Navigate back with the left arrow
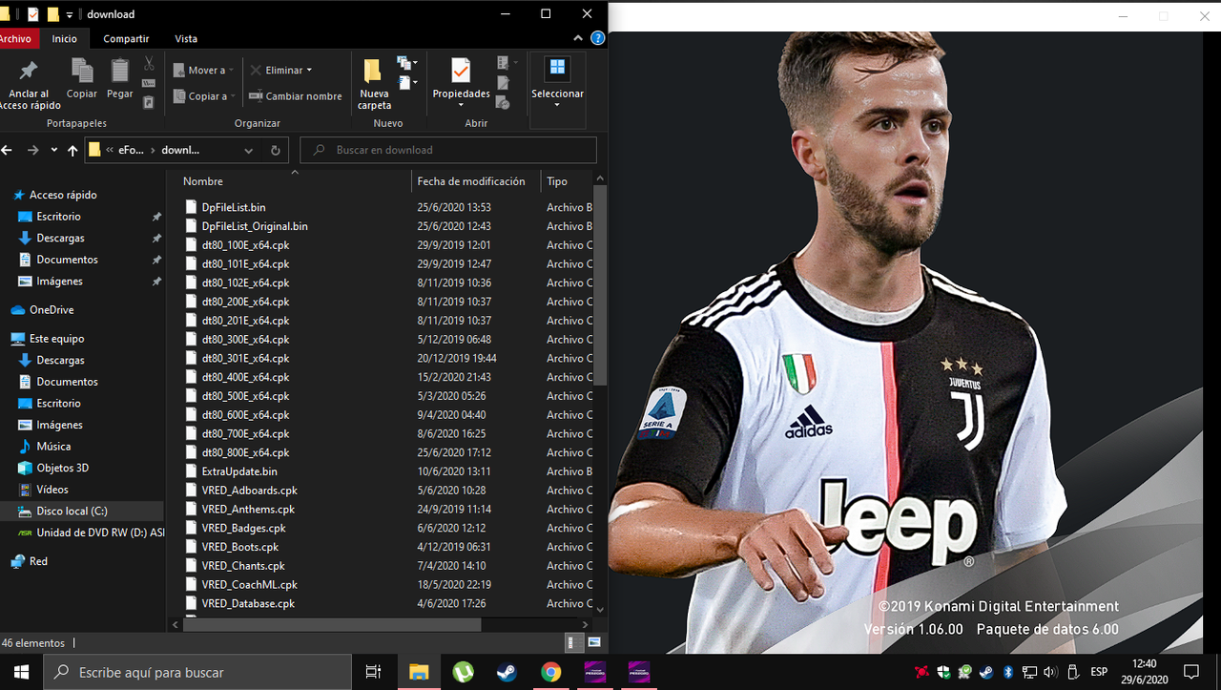Screen dimensions: 1221x690 [8, 150]
